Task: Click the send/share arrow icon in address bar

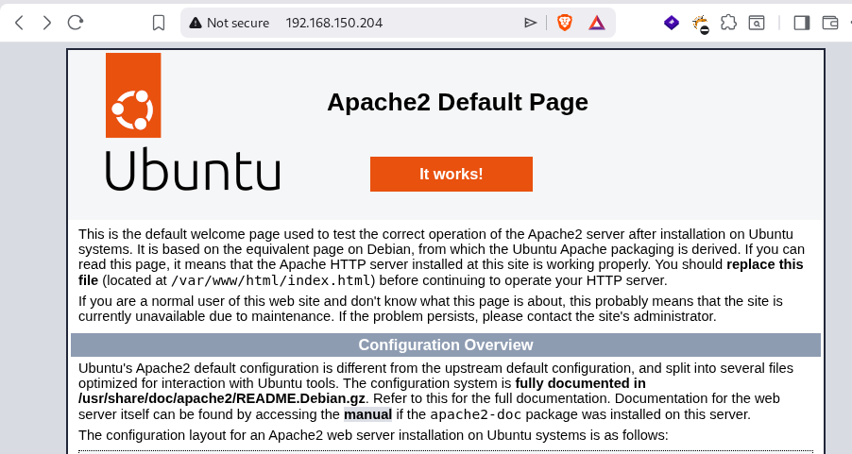Action: coord(530,23)
